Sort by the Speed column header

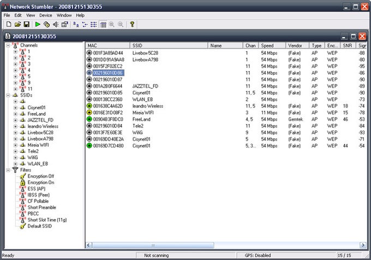[x=272, y=45]
